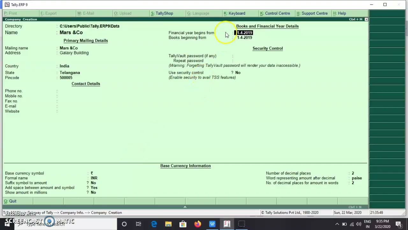Launch Firefox from the taskbar

point(198,224)
